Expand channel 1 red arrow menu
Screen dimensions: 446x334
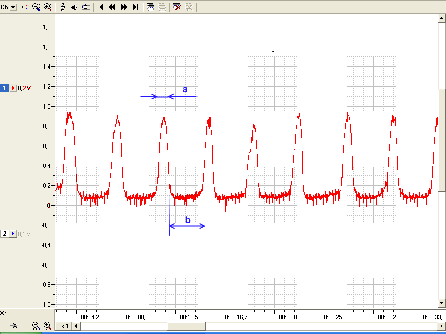pos(13,88)
